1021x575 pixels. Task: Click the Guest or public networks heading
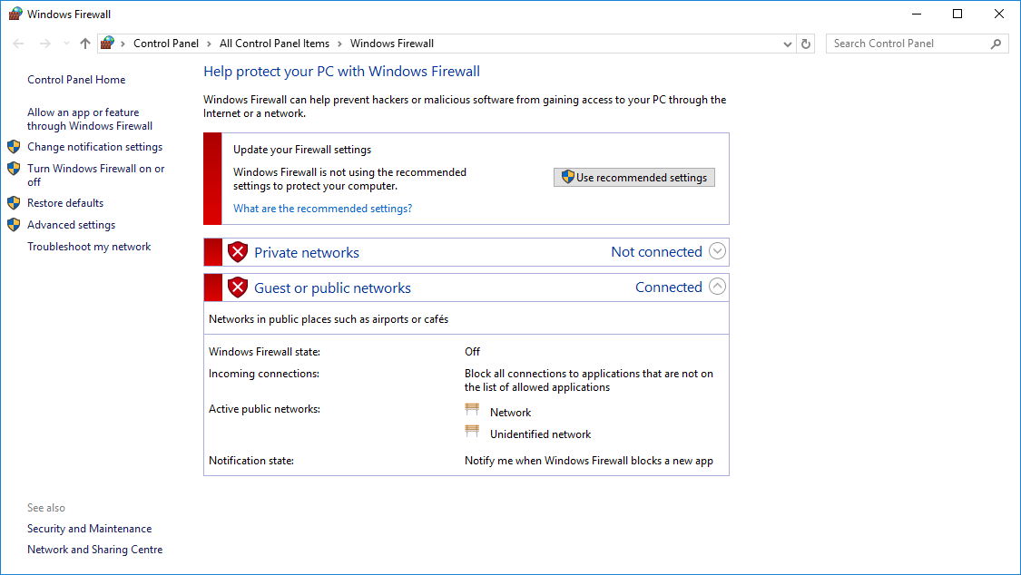click(x=333, y=288)
